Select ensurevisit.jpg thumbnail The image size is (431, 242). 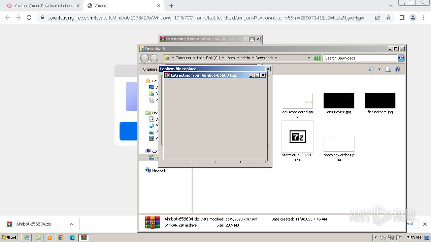(x=339, y=101)
